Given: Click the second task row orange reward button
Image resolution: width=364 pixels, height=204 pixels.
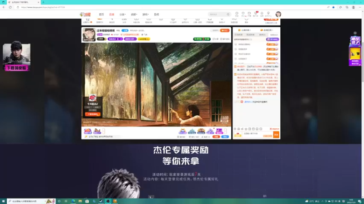Looking at the screenshot, I should coord(272,49).
